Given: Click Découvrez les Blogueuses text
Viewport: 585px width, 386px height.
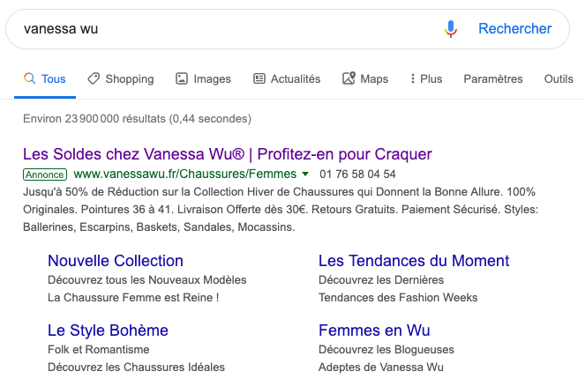Looking at the screenshot, I should point(386,350).
